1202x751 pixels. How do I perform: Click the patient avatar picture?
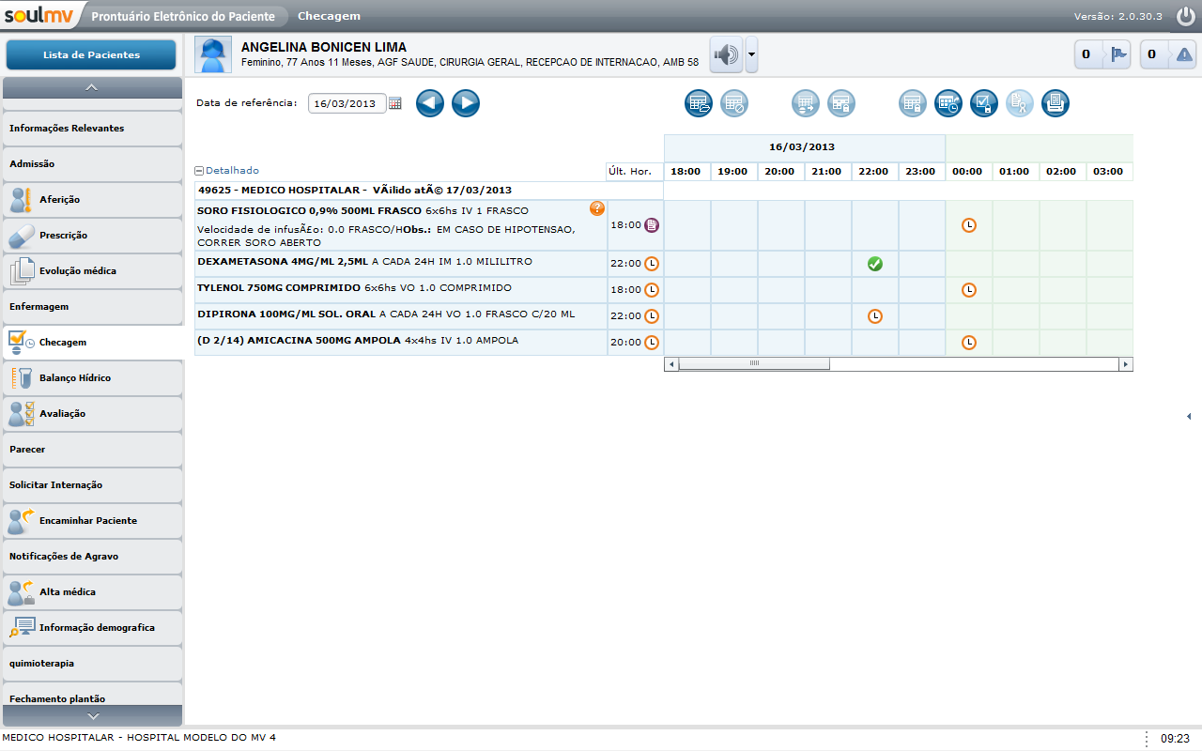(213, 54)
